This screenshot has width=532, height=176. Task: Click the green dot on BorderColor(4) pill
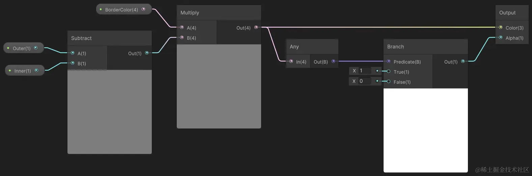point(101,9)
